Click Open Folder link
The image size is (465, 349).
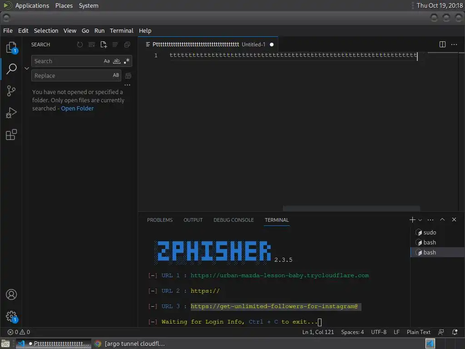coord(77,108)
